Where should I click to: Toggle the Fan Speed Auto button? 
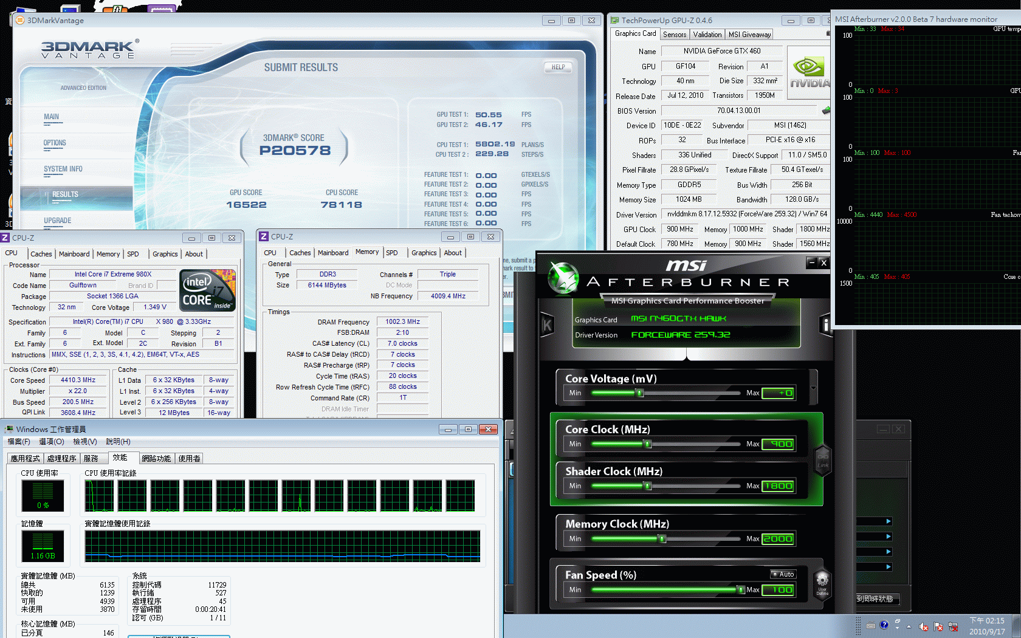tap(783, 574)
